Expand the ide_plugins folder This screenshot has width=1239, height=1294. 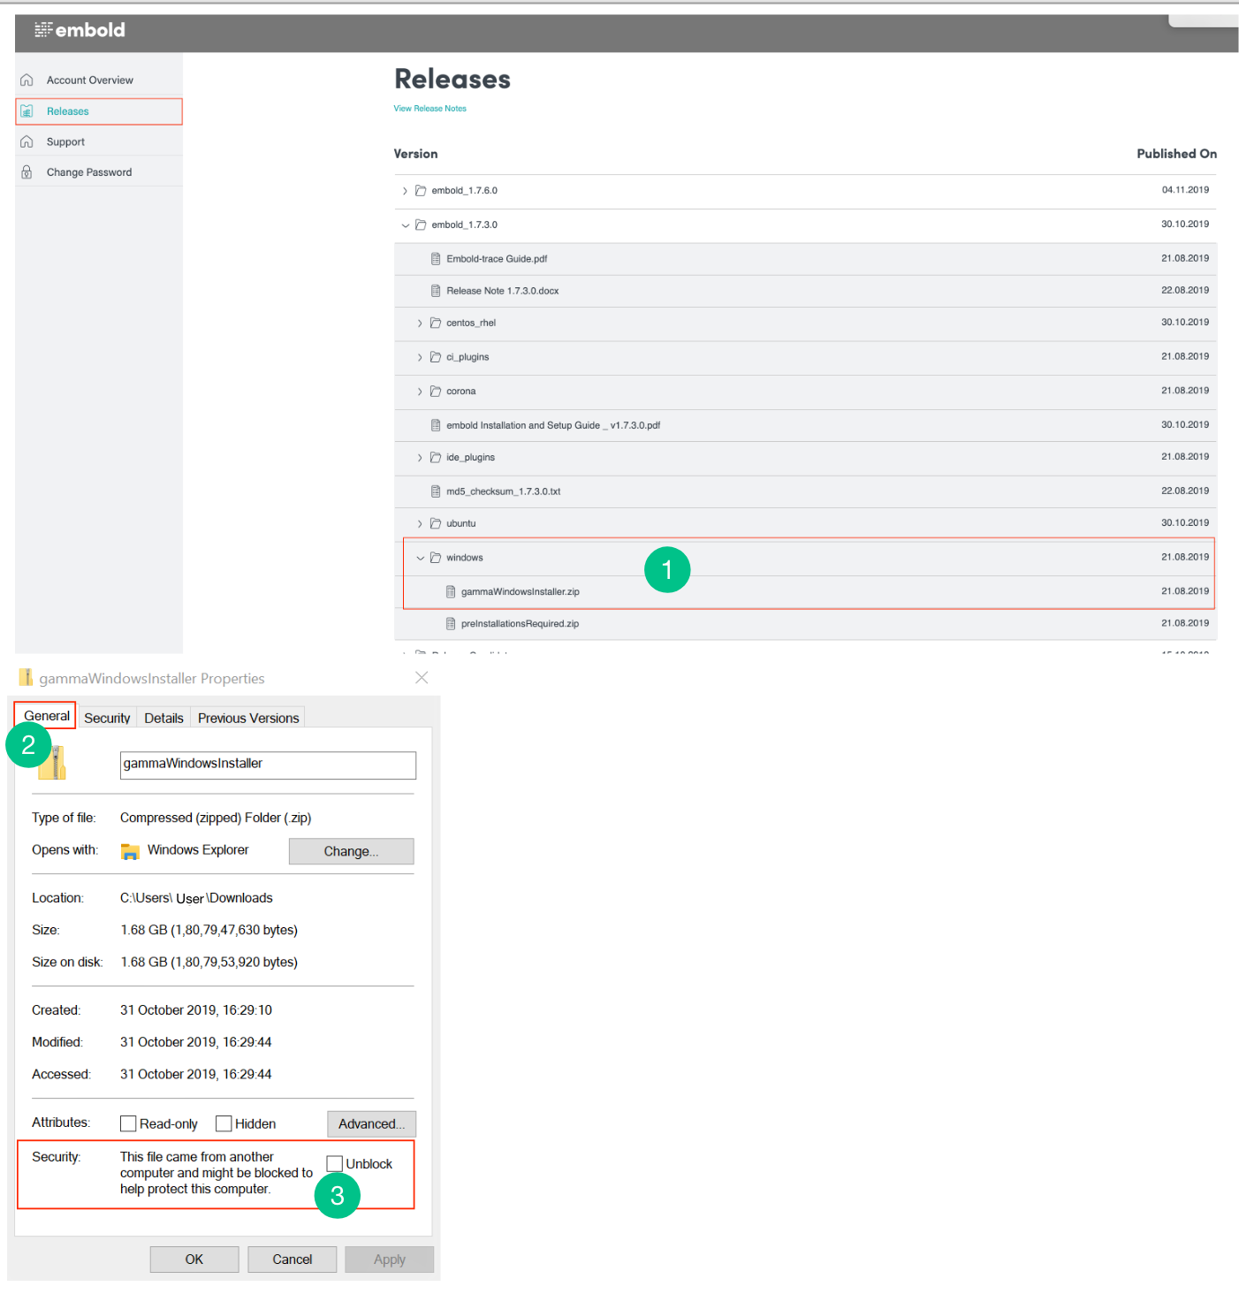coord(420,458)
